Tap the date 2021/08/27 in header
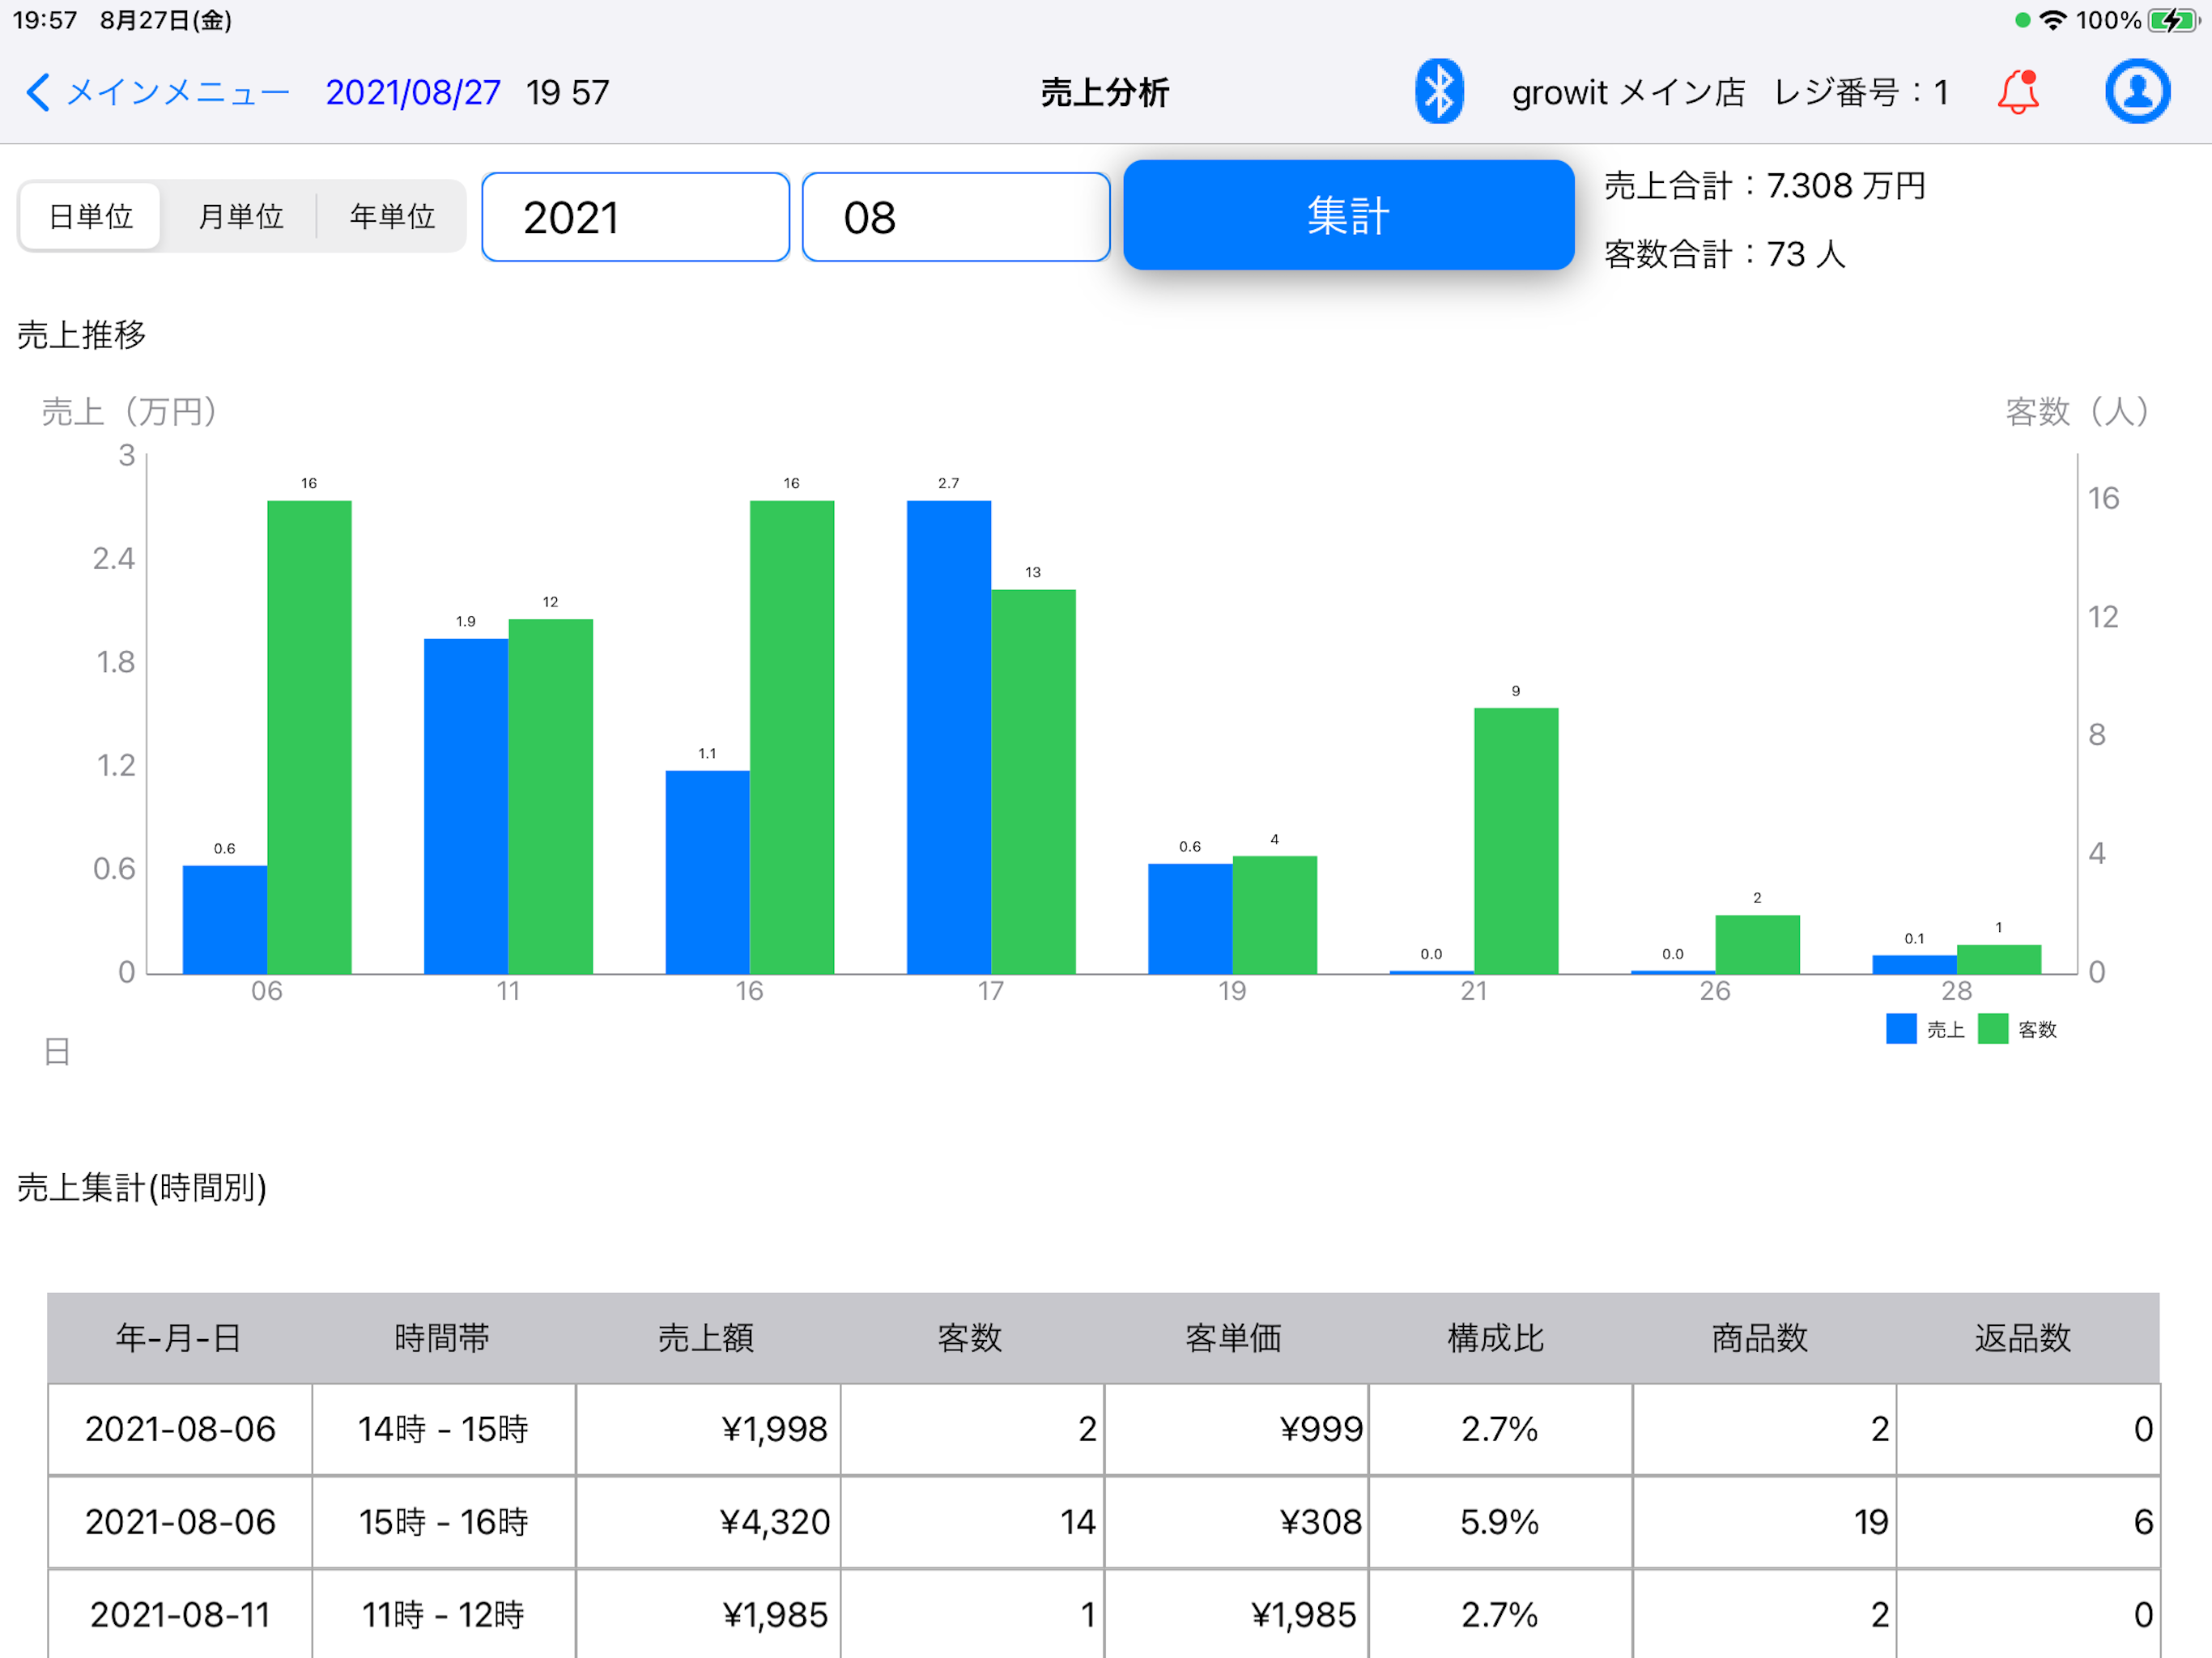2212x1658 pixels. [413, 92]
